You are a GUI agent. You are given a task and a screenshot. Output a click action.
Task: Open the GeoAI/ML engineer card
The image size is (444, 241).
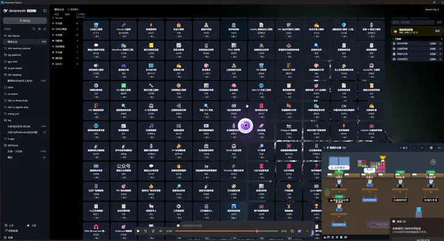(x=371, y=70)
